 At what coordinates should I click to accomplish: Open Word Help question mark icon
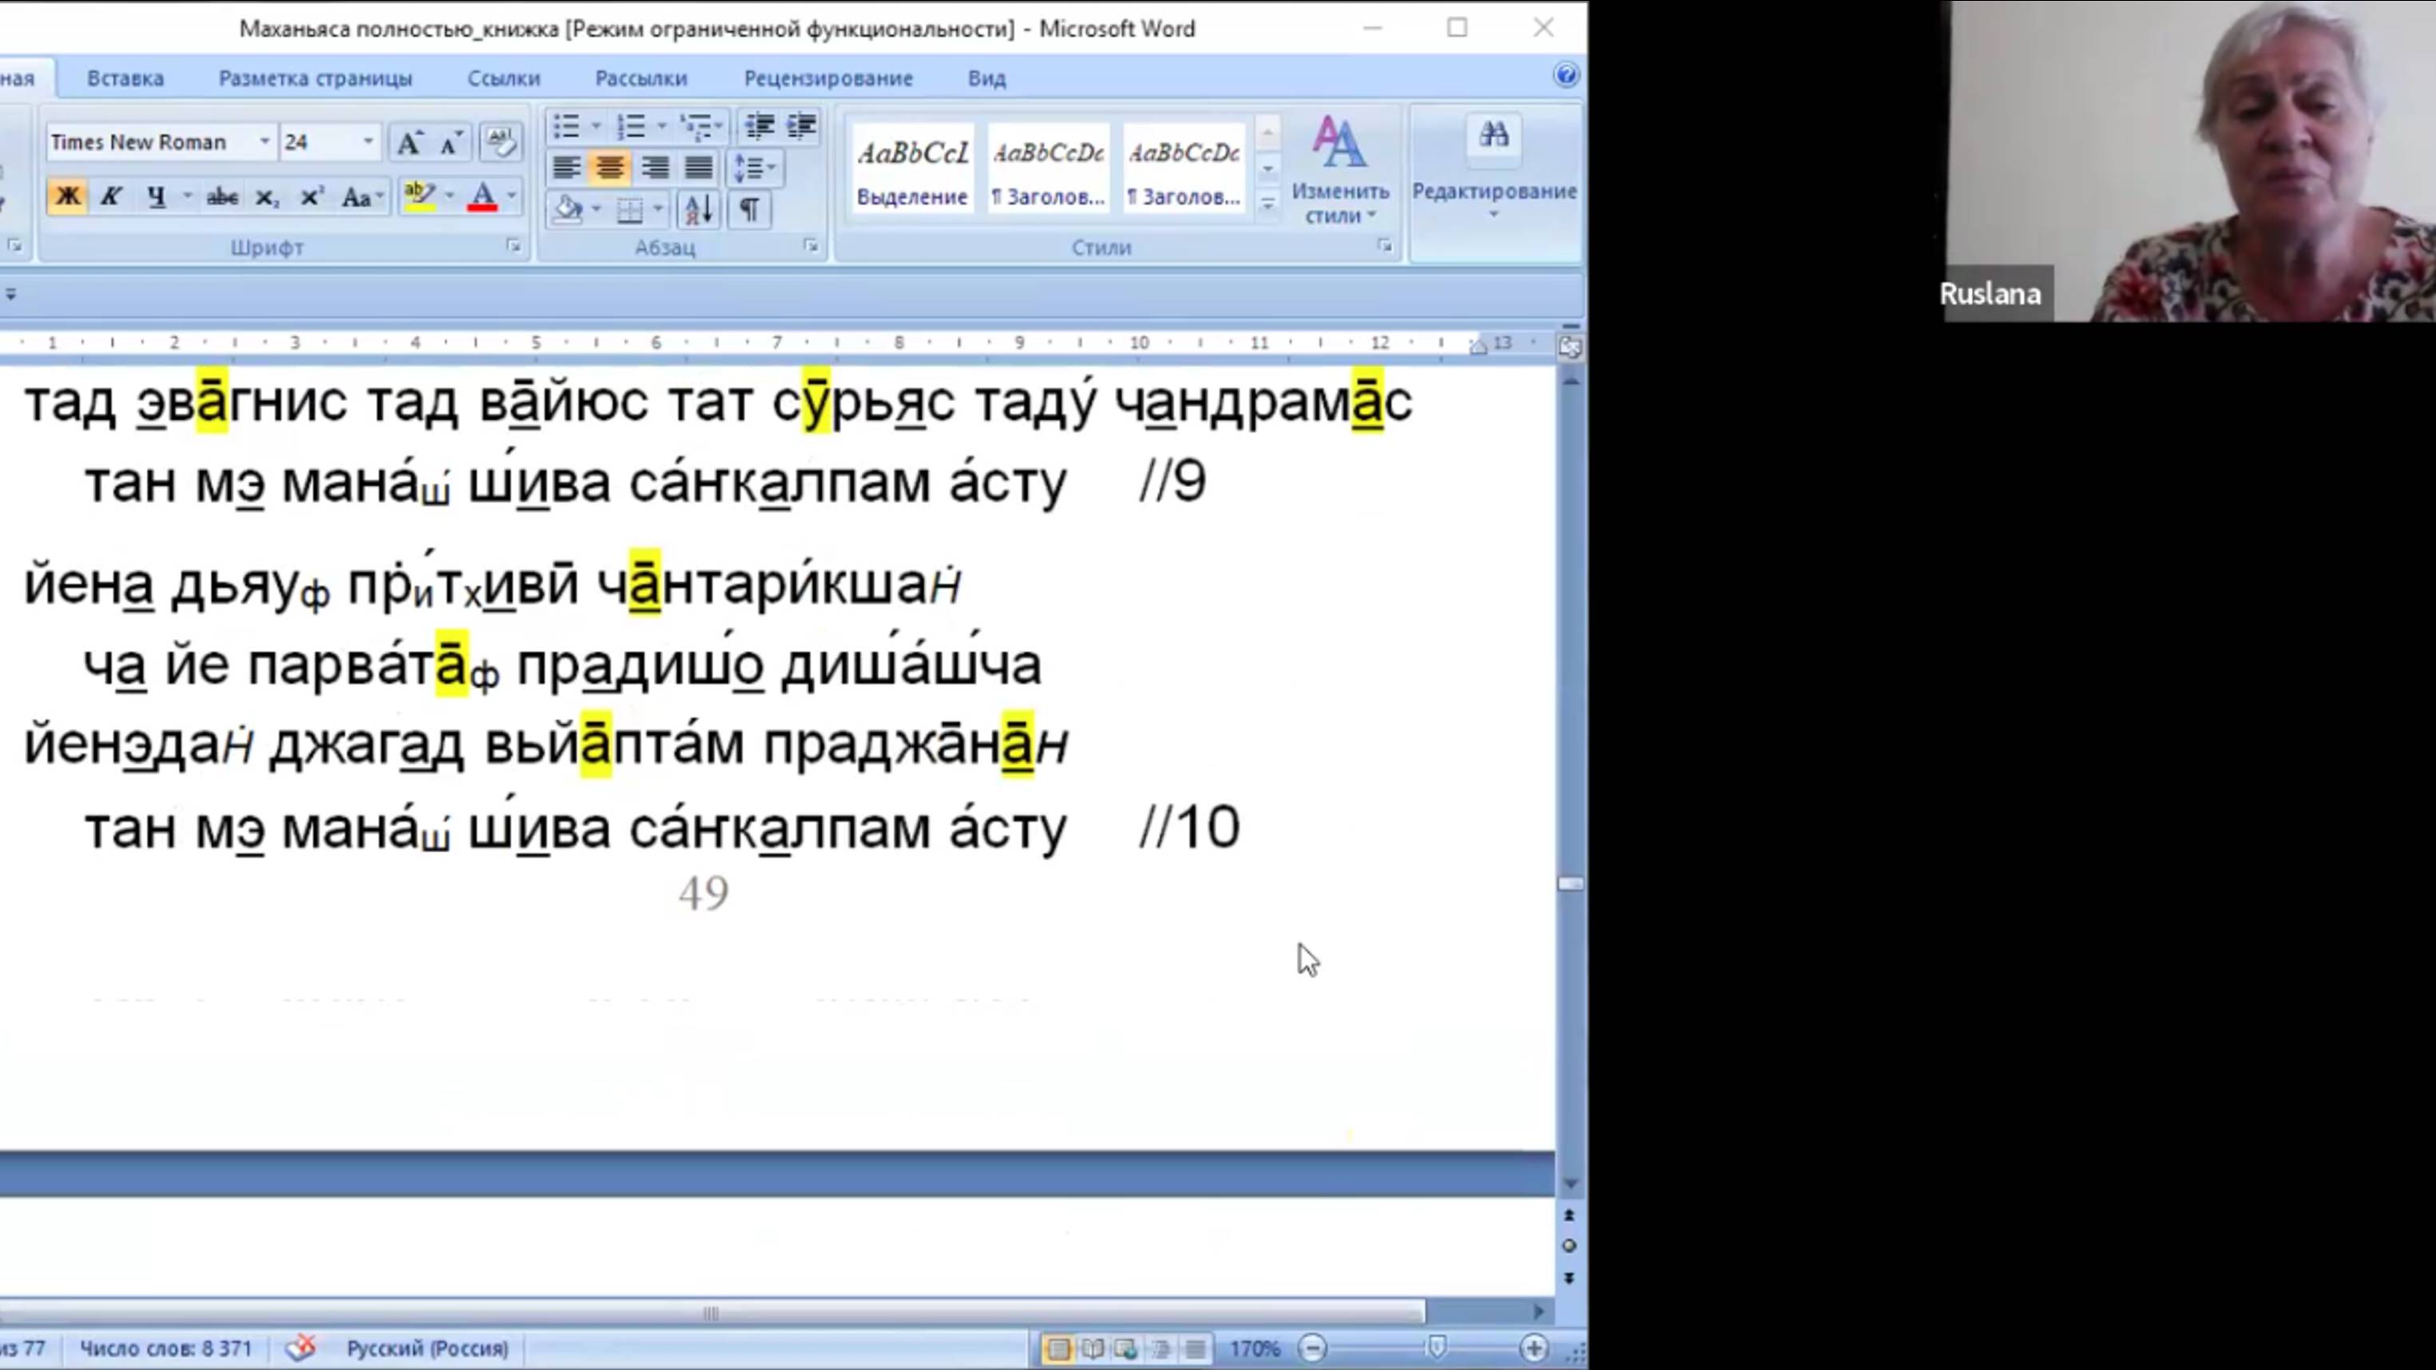coord(1565,76)
